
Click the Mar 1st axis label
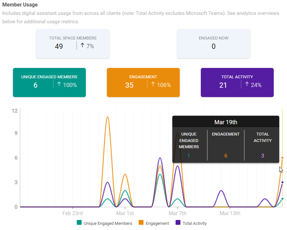click(125, 214)
